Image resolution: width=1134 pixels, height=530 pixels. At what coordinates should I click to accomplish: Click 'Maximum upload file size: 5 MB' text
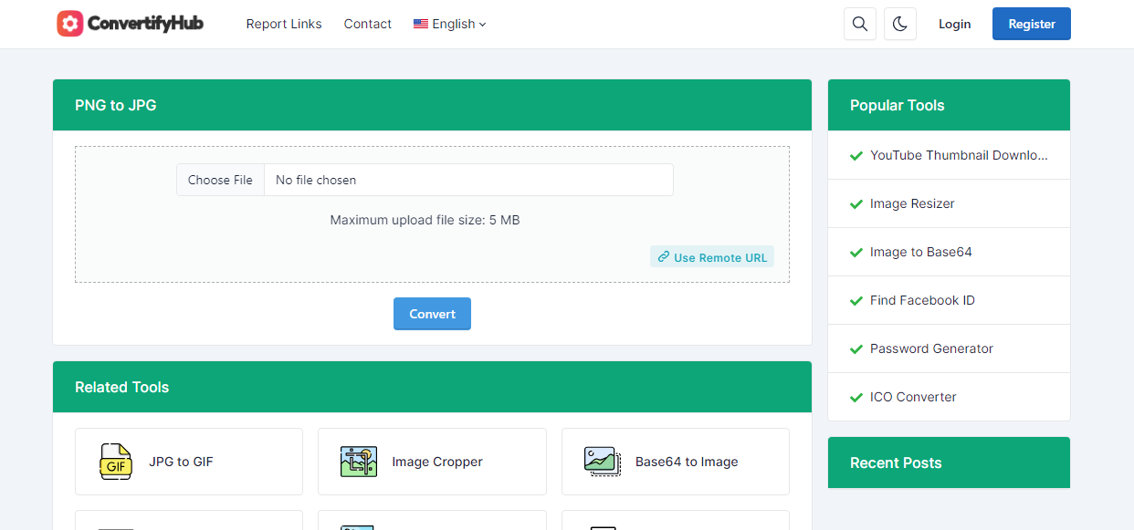(x=425, y=220)
